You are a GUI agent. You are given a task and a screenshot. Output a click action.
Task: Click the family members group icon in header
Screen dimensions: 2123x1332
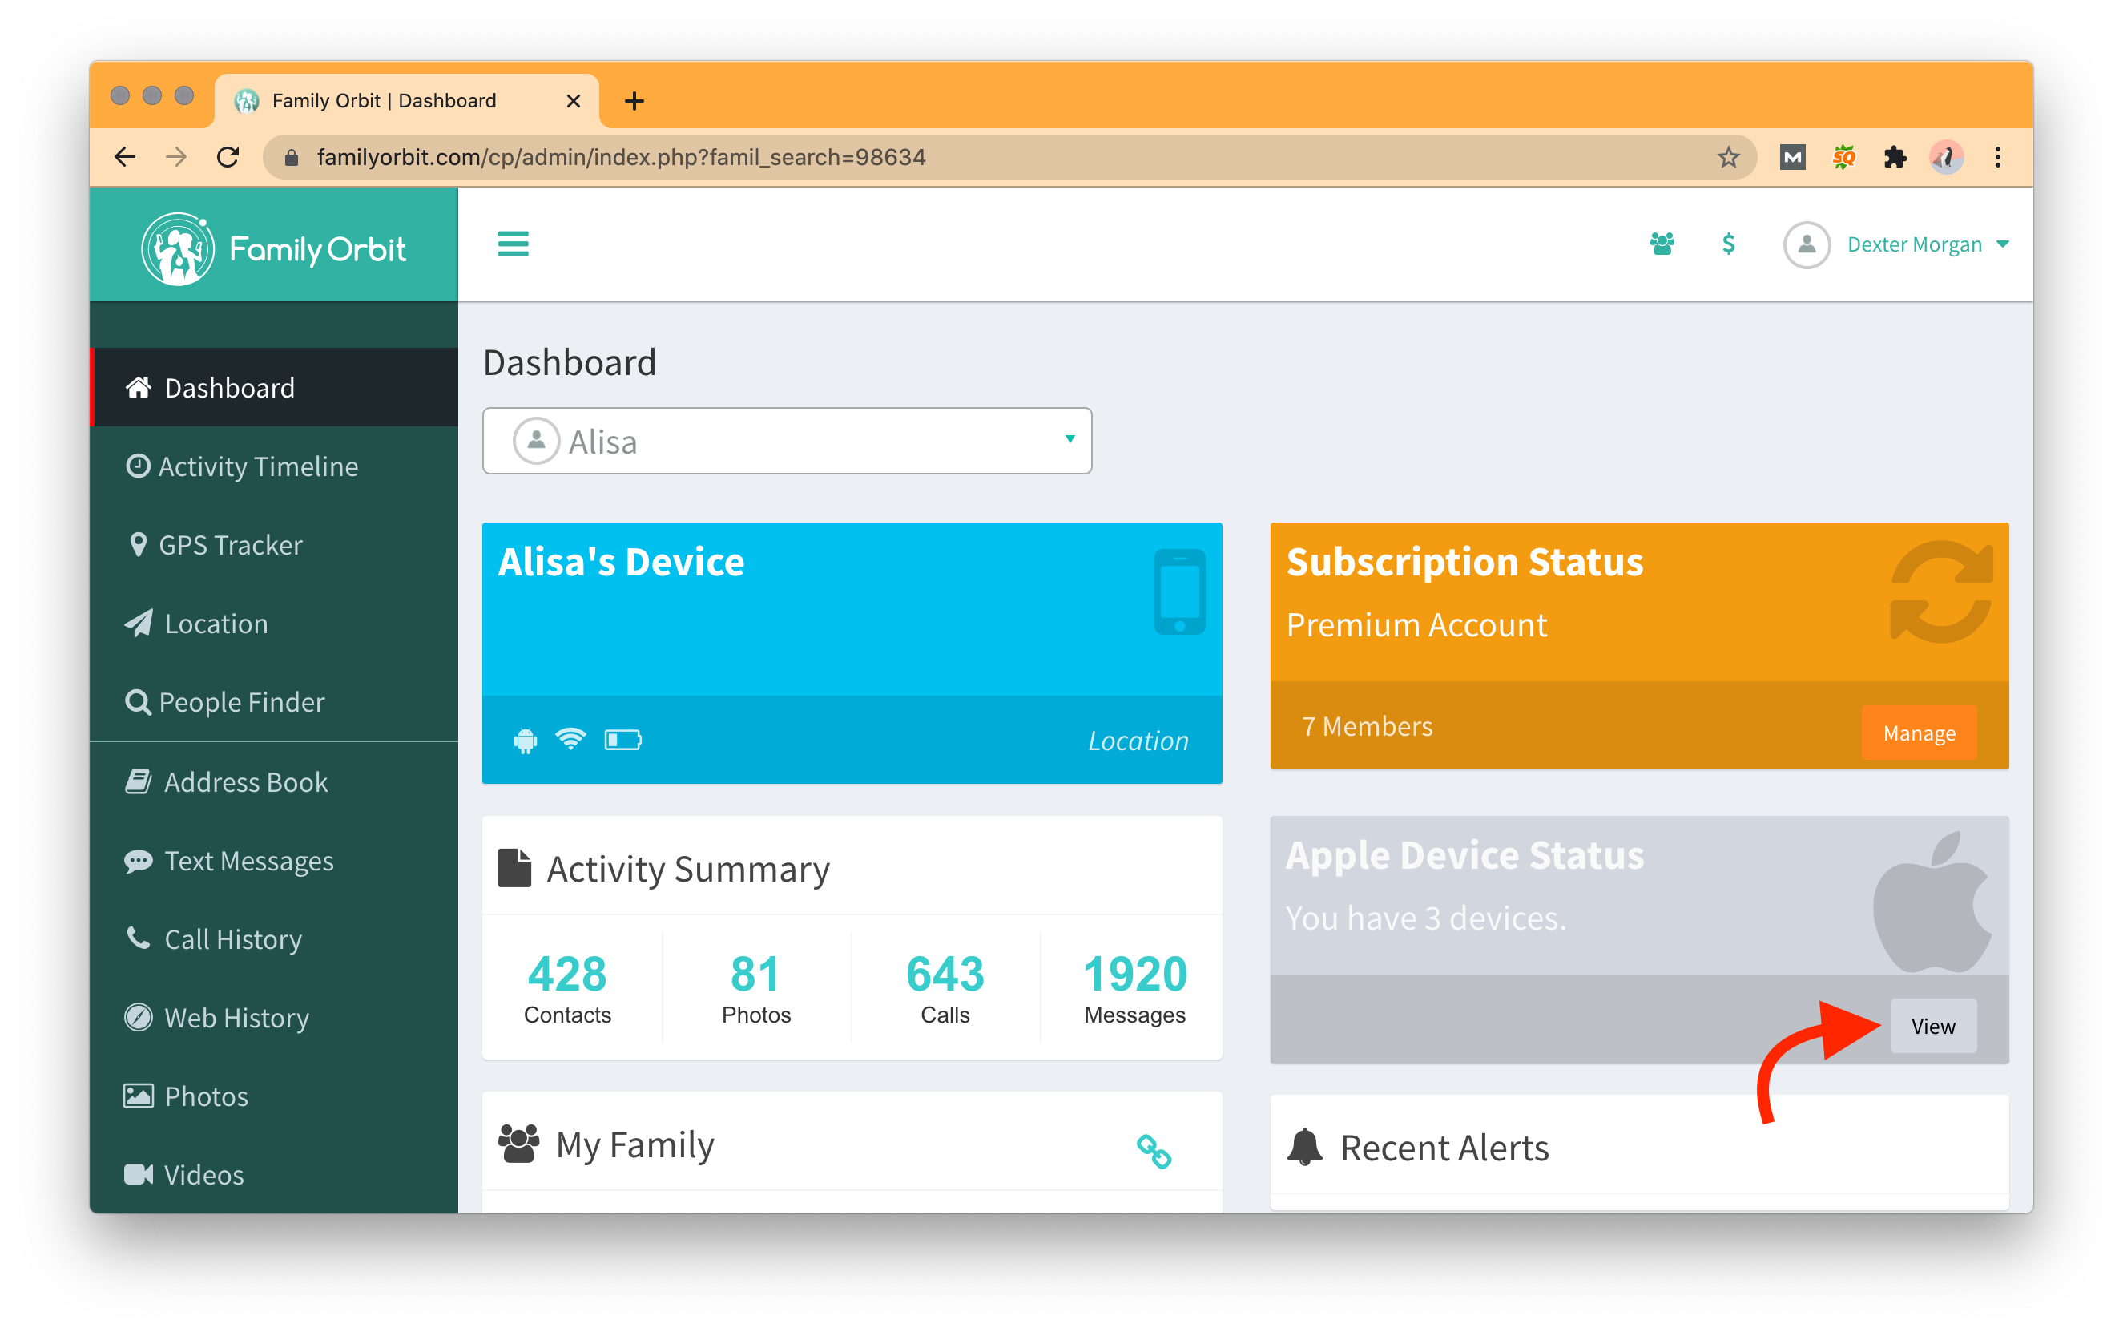tap(1662, 244)
